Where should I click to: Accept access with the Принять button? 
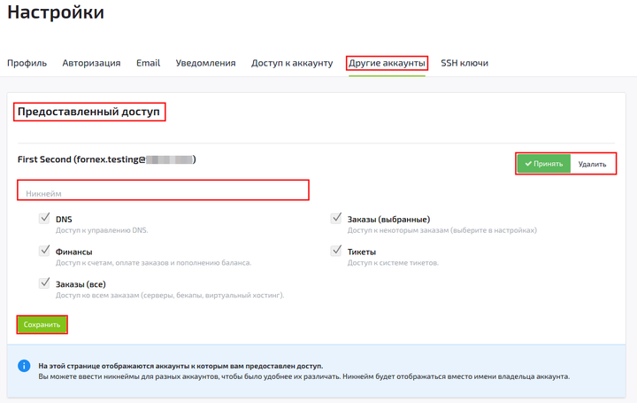point(544,164)
